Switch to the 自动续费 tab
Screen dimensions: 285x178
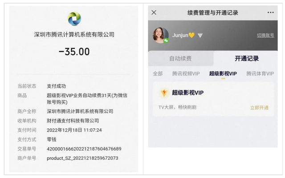click(180, 58)
